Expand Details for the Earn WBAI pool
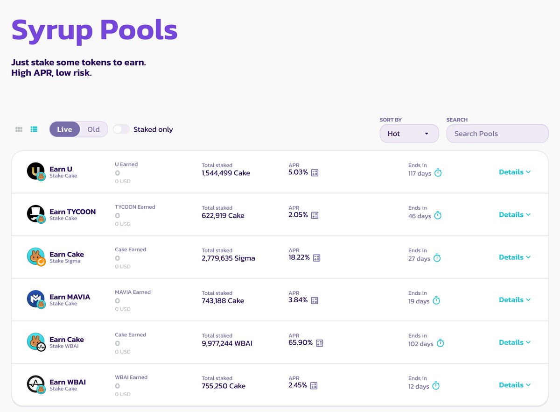The image size is (560, 412). pyautogui.click(x=514, y=385)
